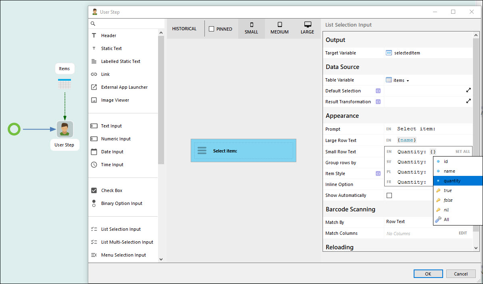483x284 pixels.
Task: Choose quantity from the column popup
Action: [x=458, y=181]
